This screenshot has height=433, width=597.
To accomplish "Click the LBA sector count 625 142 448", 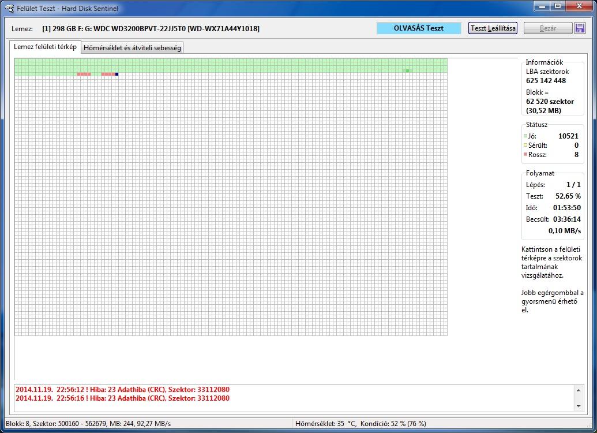I will [x=546, y=81].
